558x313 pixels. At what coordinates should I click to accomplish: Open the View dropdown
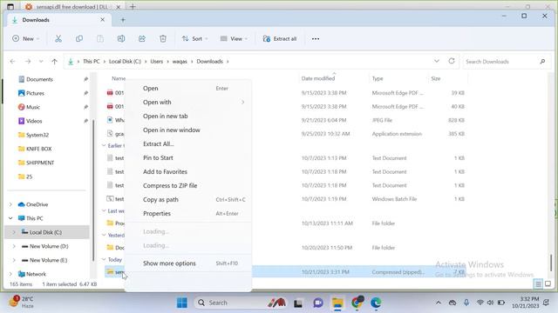[234, 38]
